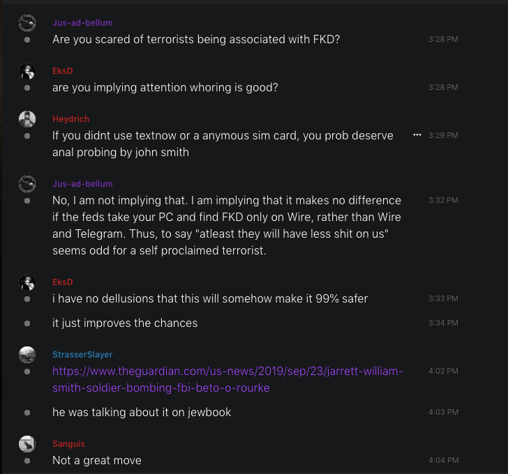Click Heydrich's profile avatar
The height and width of the screenshot is (474, 508).
(27, 119)
